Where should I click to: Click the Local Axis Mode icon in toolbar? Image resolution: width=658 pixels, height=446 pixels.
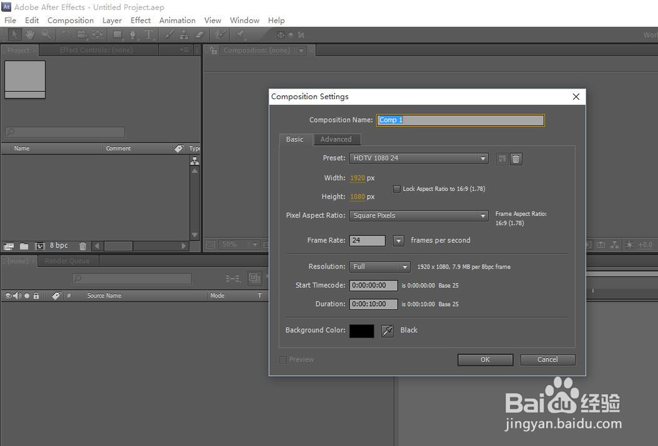[x=280, y=35]
